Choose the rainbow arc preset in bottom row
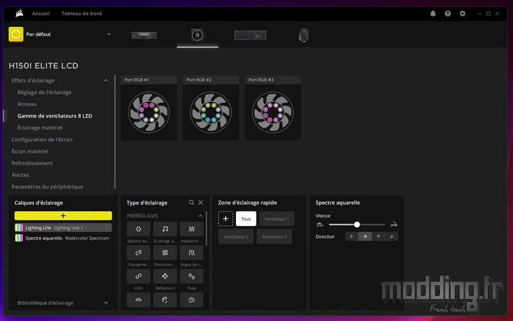 point(139,300)
